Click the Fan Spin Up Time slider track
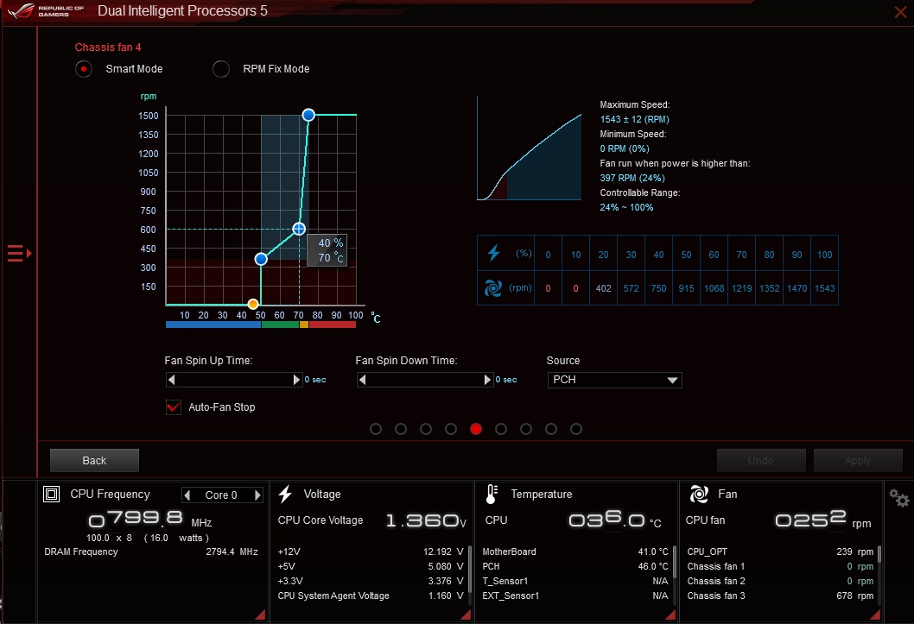Image resolution: width=914 pixels, height=624 pixels. [x=234, y=380]
